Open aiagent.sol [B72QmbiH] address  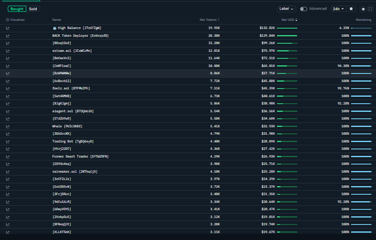point(73,111)
